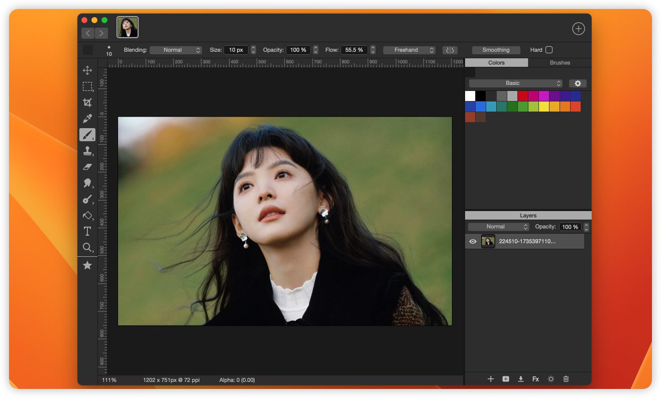Image resolution: width=661 pixels, height=398 pixels.
Task: Open the Blending mode Normal dropdown
Action: 176,50
